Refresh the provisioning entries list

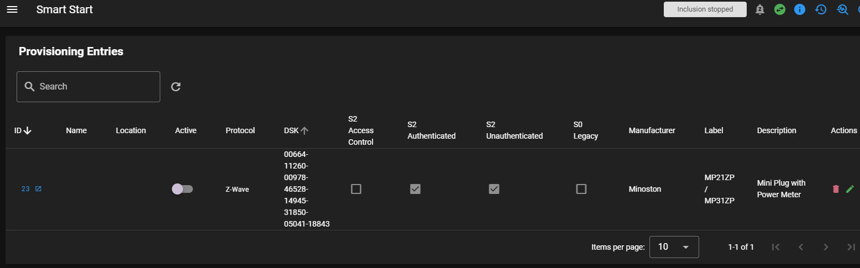(x=176, y=87)
